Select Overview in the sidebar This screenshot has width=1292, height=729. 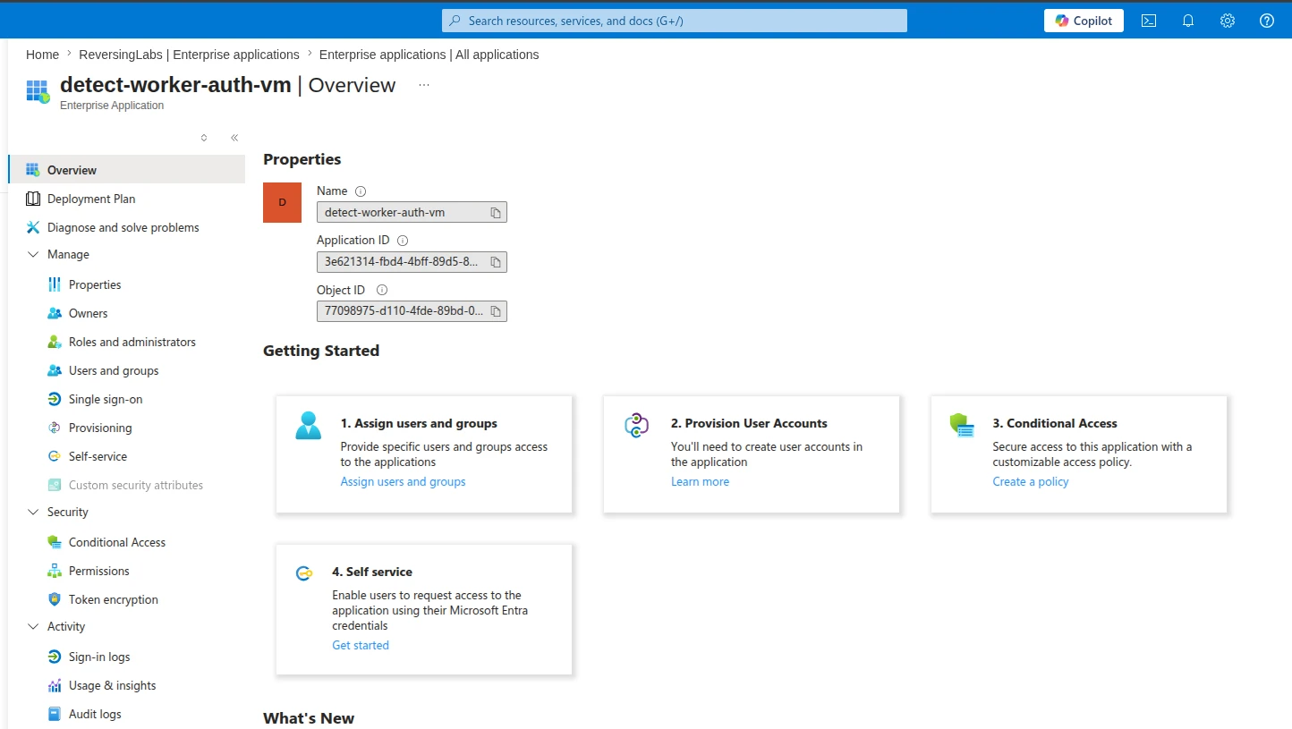click(x=126, y=170)
